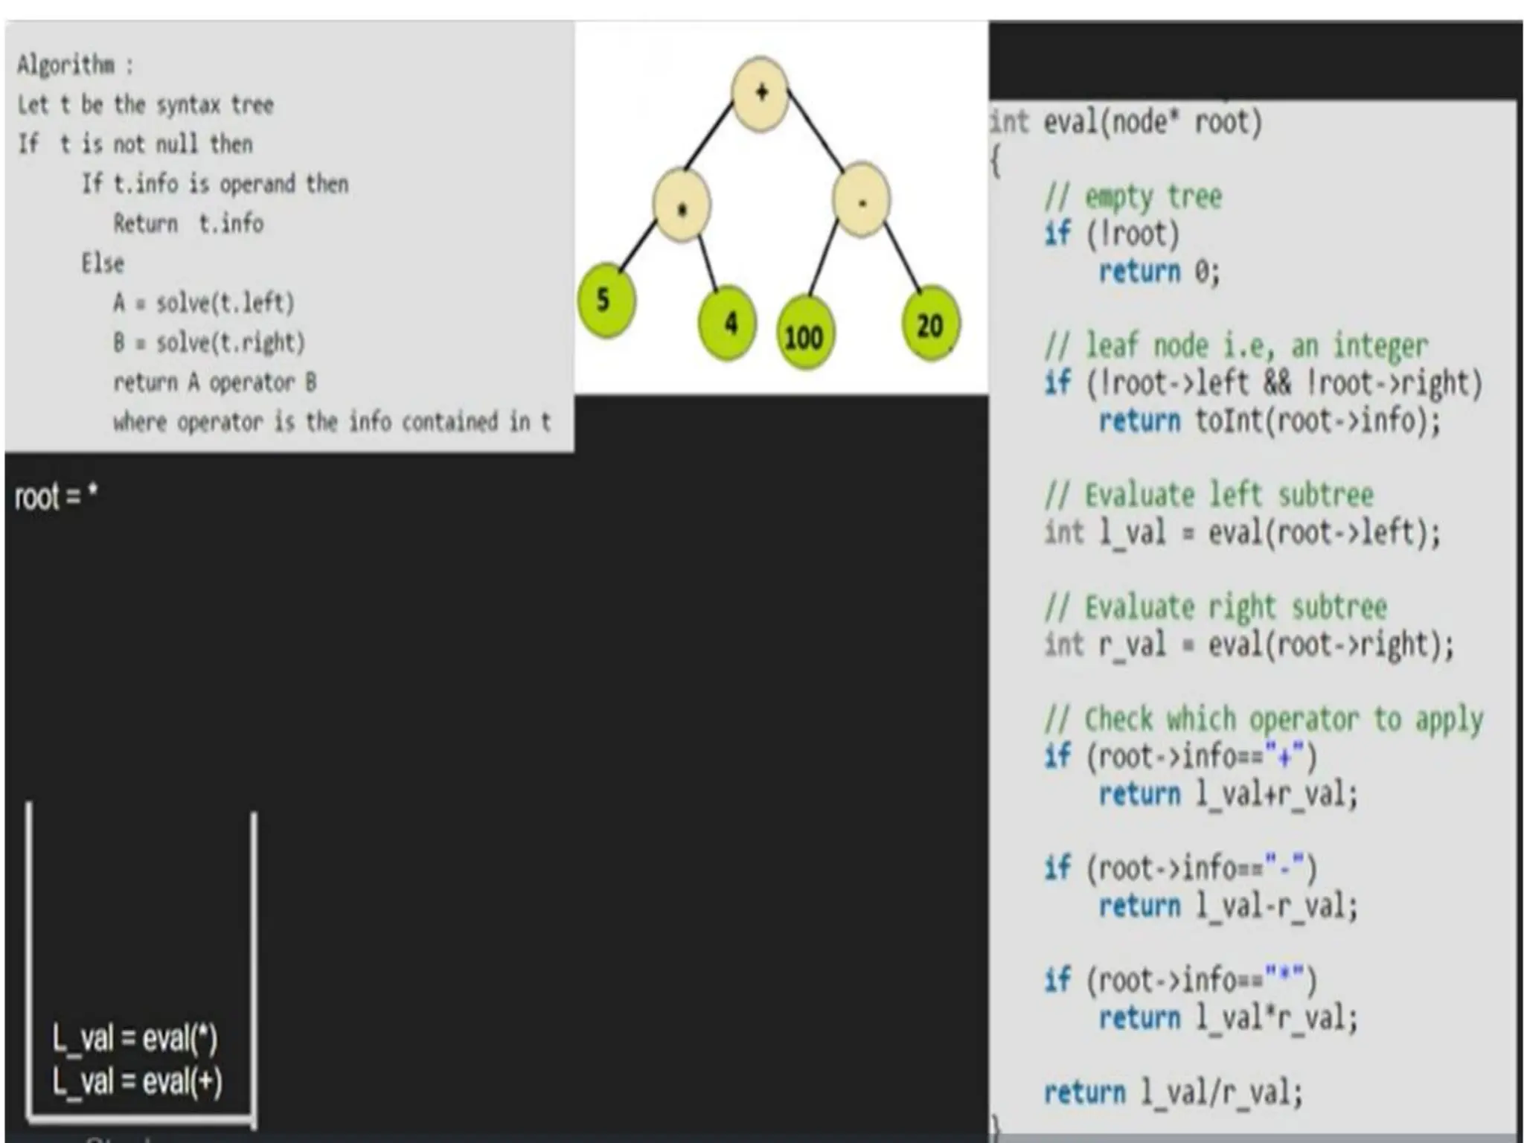Click the '// empty tree' comment line
1524x1143 pixels.
tap(1133, 196)
